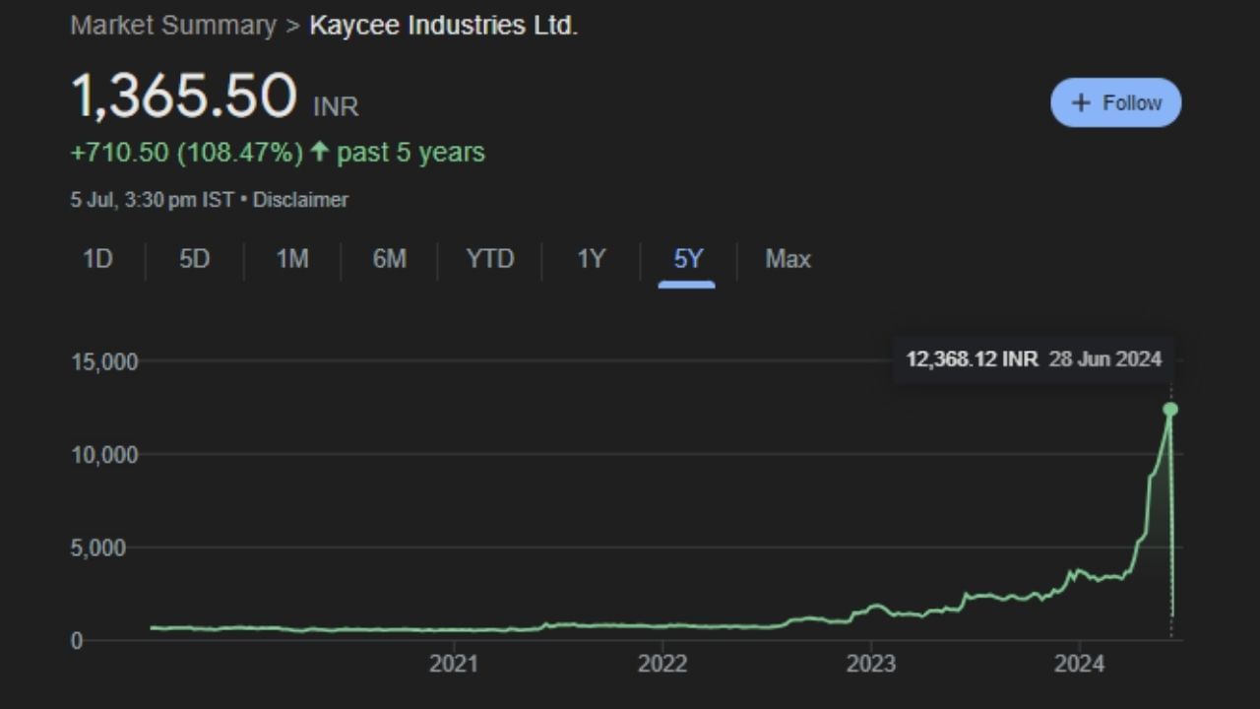The height and width of the screenshot is (709, 1260).
Task: Open the Market Summary breadcrumb link
Action: tap(173, 26)
